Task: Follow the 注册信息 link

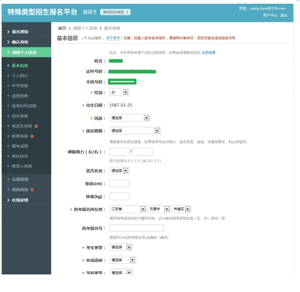Action: 208,53
